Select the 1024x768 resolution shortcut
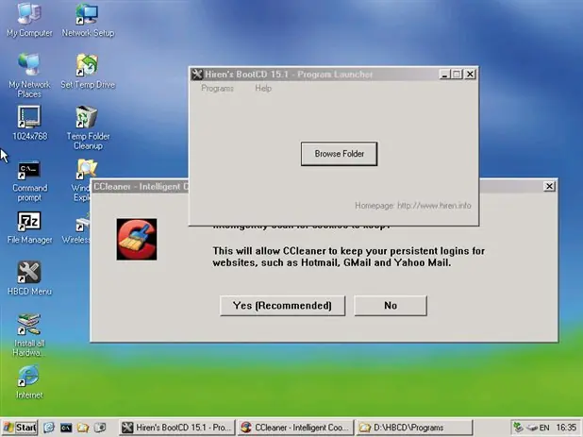The height and width of the screenshot is (437, 583). click(29, 123)
